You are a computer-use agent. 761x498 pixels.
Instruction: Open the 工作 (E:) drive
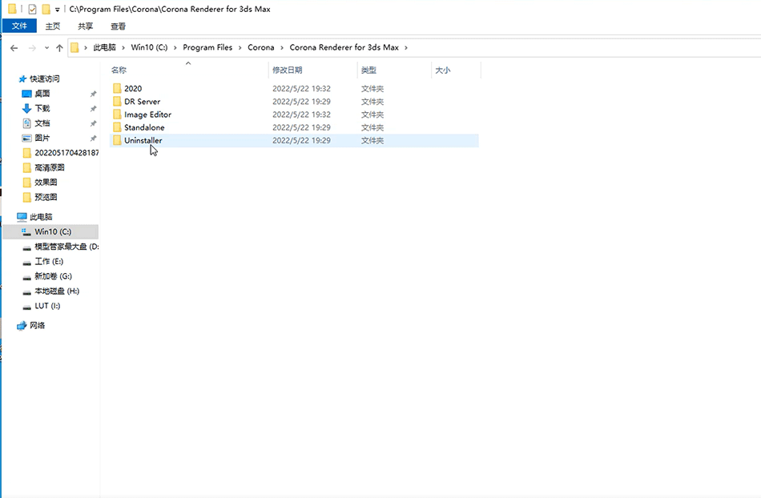pos(49,261)
